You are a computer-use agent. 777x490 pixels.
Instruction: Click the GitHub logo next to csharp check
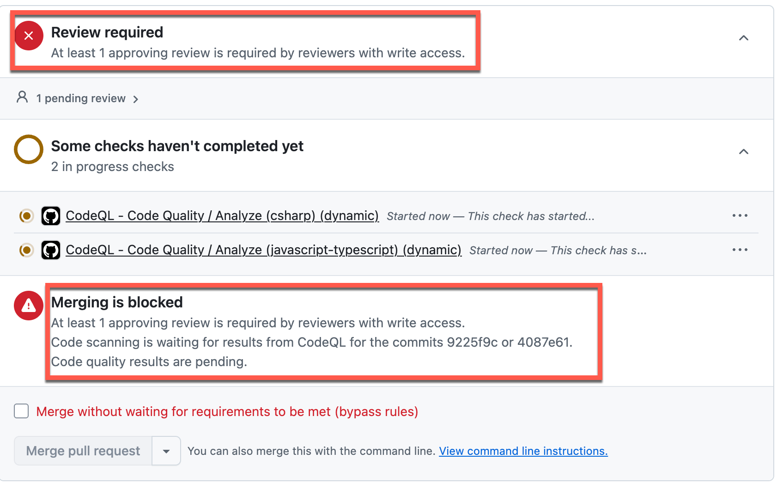[51, 215]
